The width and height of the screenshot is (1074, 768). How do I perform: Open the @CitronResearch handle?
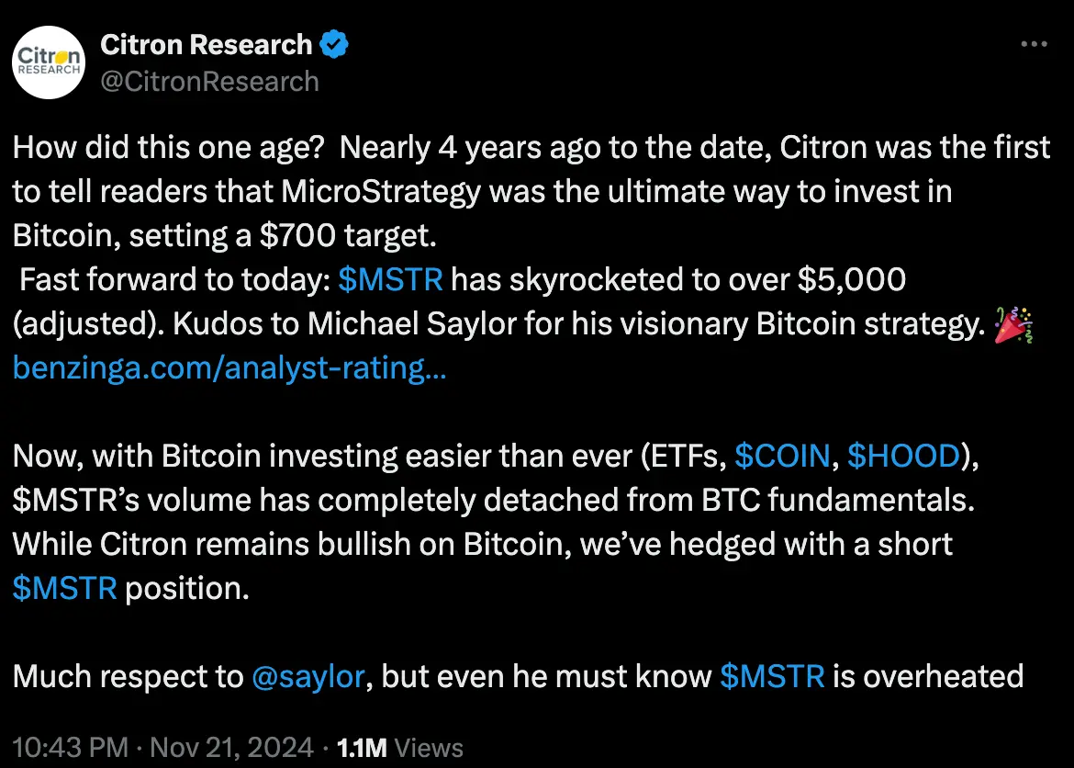pyautogui.click(x=210, y=82)
